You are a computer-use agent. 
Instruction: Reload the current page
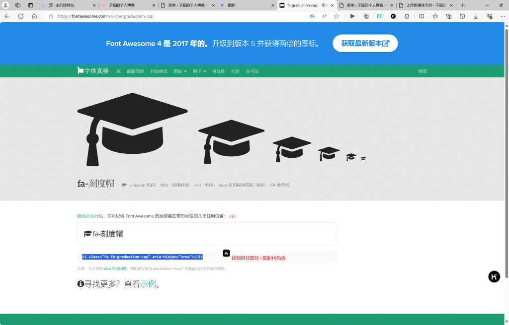[x=21, y=16]
